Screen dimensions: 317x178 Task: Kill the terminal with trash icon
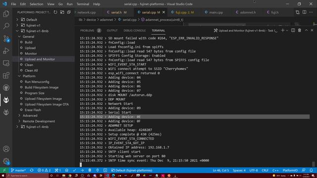(299, 31)
